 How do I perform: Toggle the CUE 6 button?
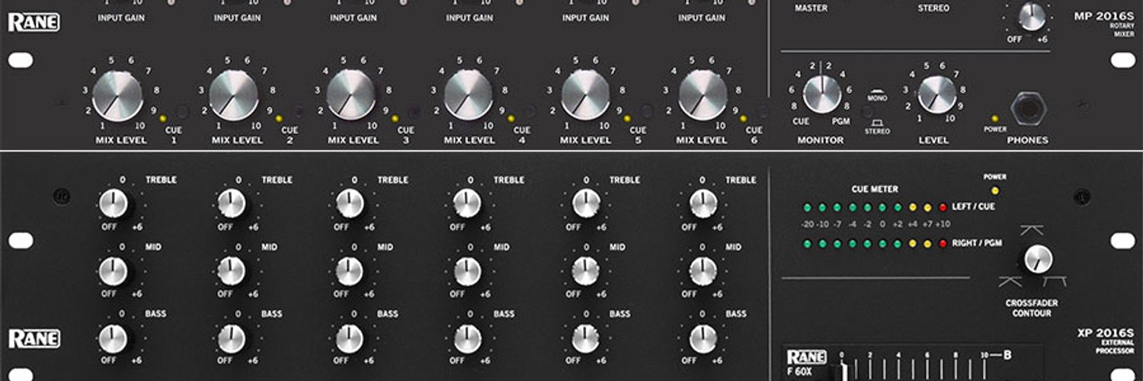(x=762, y=111)
